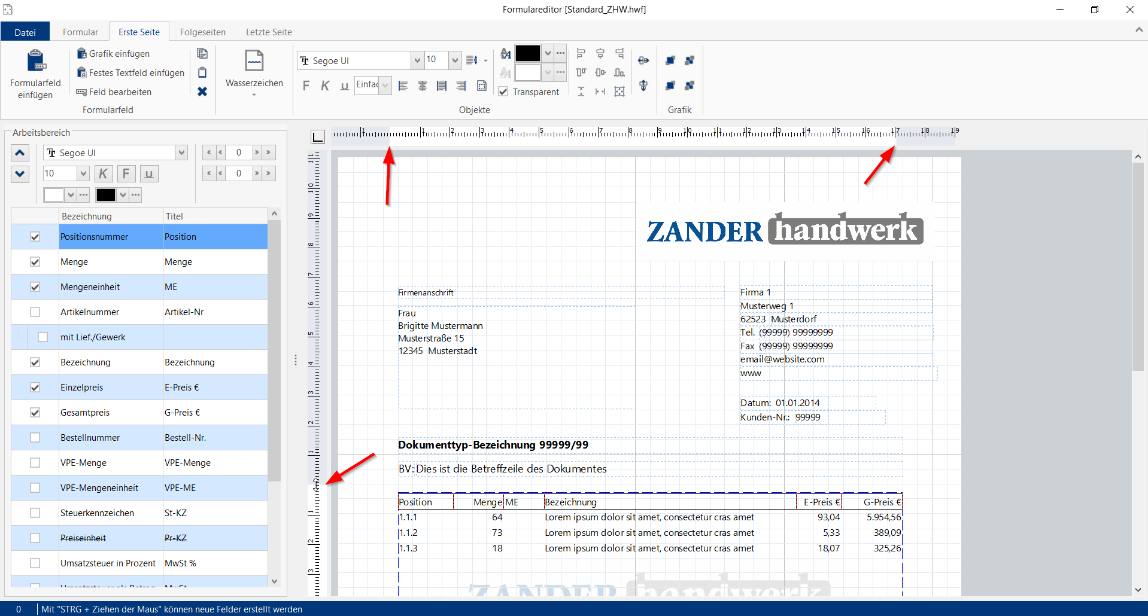Disable the Einzelpreis field checkbox
The image size is (1148, 616).
click(x=35, y=388)
